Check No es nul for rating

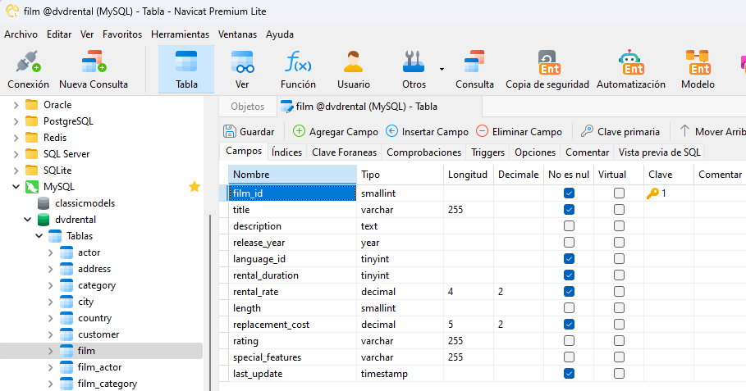pyautogui.click(x=569, y=341)
